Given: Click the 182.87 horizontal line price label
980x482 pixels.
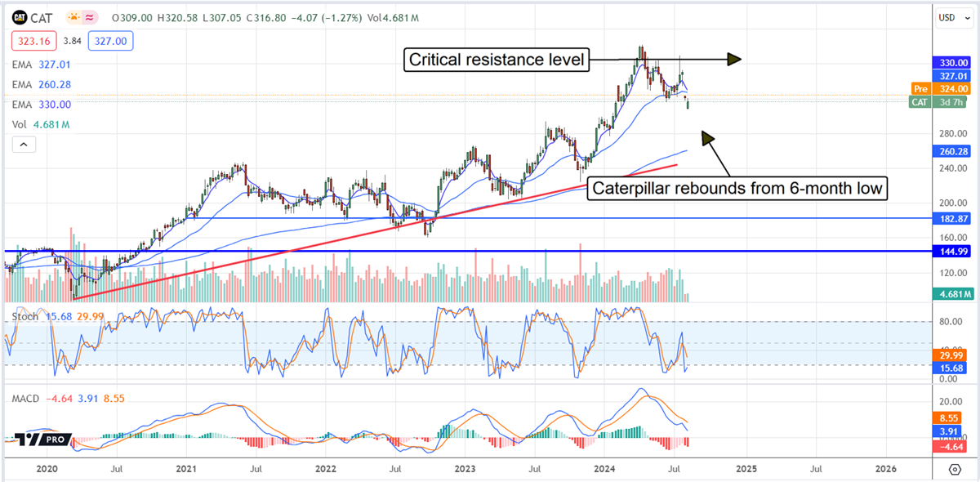Looking at the screenshot, I should pyautogui.click(x=951, y=221).
